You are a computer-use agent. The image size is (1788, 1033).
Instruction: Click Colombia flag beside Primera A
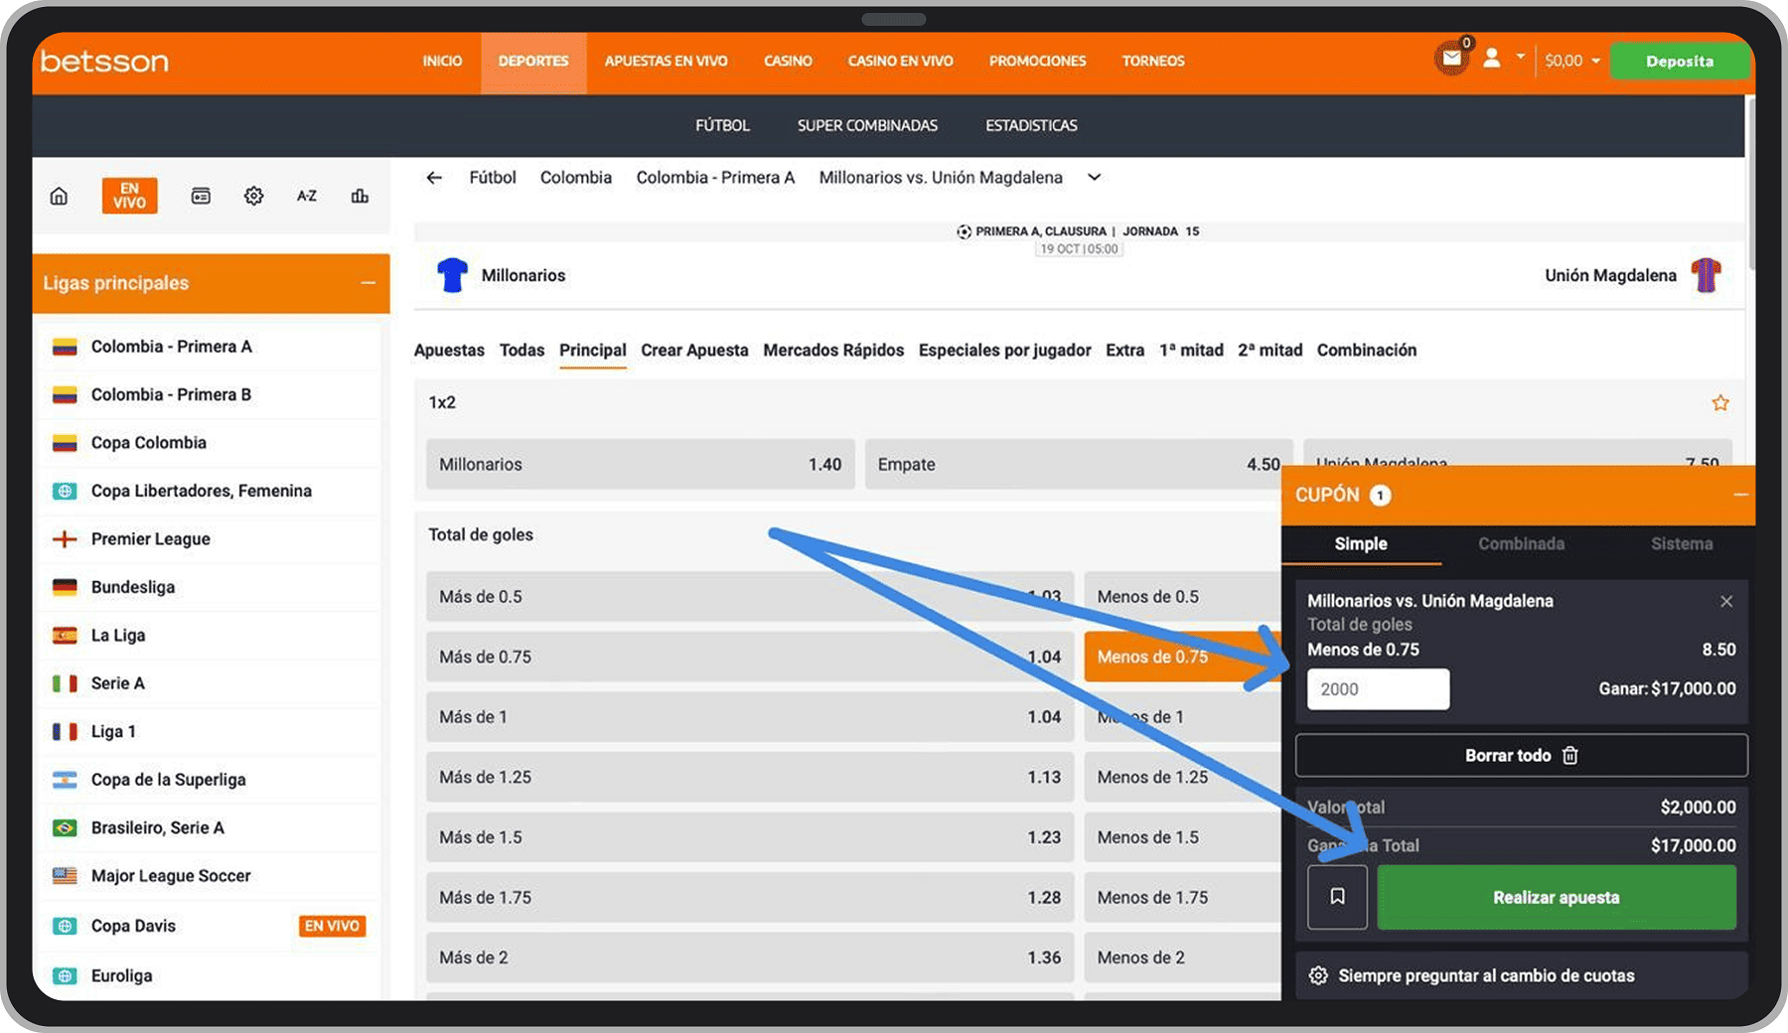pyautogui.click(x=65, y=347)
